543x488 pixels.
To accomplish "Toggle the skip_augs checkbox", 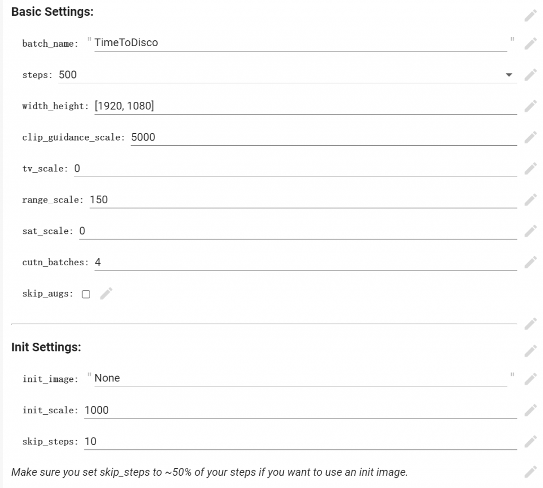I will (86, 294).
